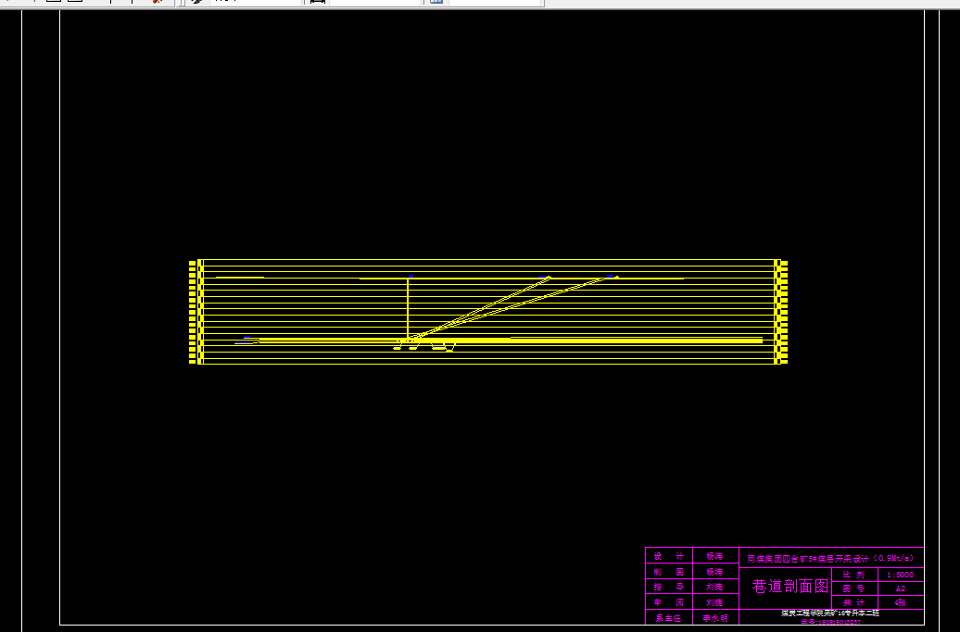The height and width of the screenshot is (632, 960).
Task: Select name 刘捷 beside the 审阅 label
Action: pos(714,602)
